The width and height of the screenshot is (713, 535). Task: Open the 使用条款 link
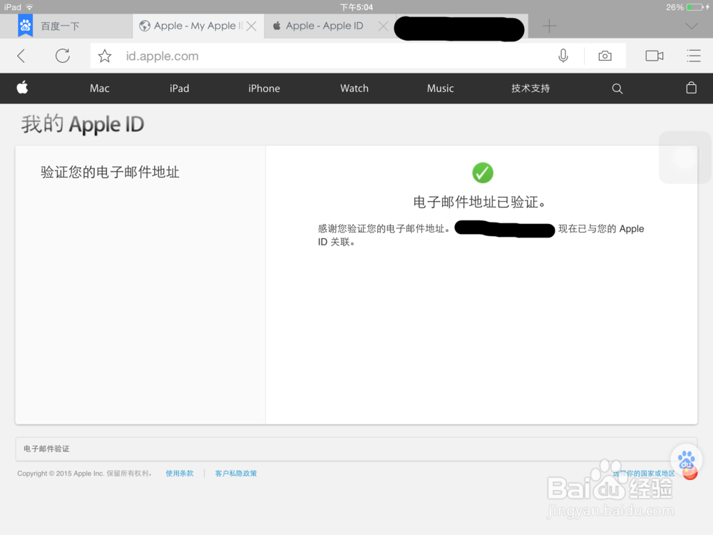click(x=180, y=473)
